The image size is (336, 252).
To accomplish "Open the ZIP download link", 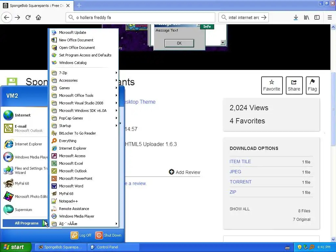I will (x=233, y=192).
